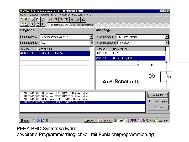Open the Eingangsfunktion dropdown arrow
Screen dimensions: 189x142
[x=91, y=43]
